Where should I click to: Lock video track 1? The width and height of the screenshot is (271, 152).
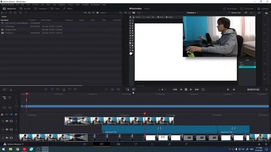pyautogui.click(x=3, y=138)
